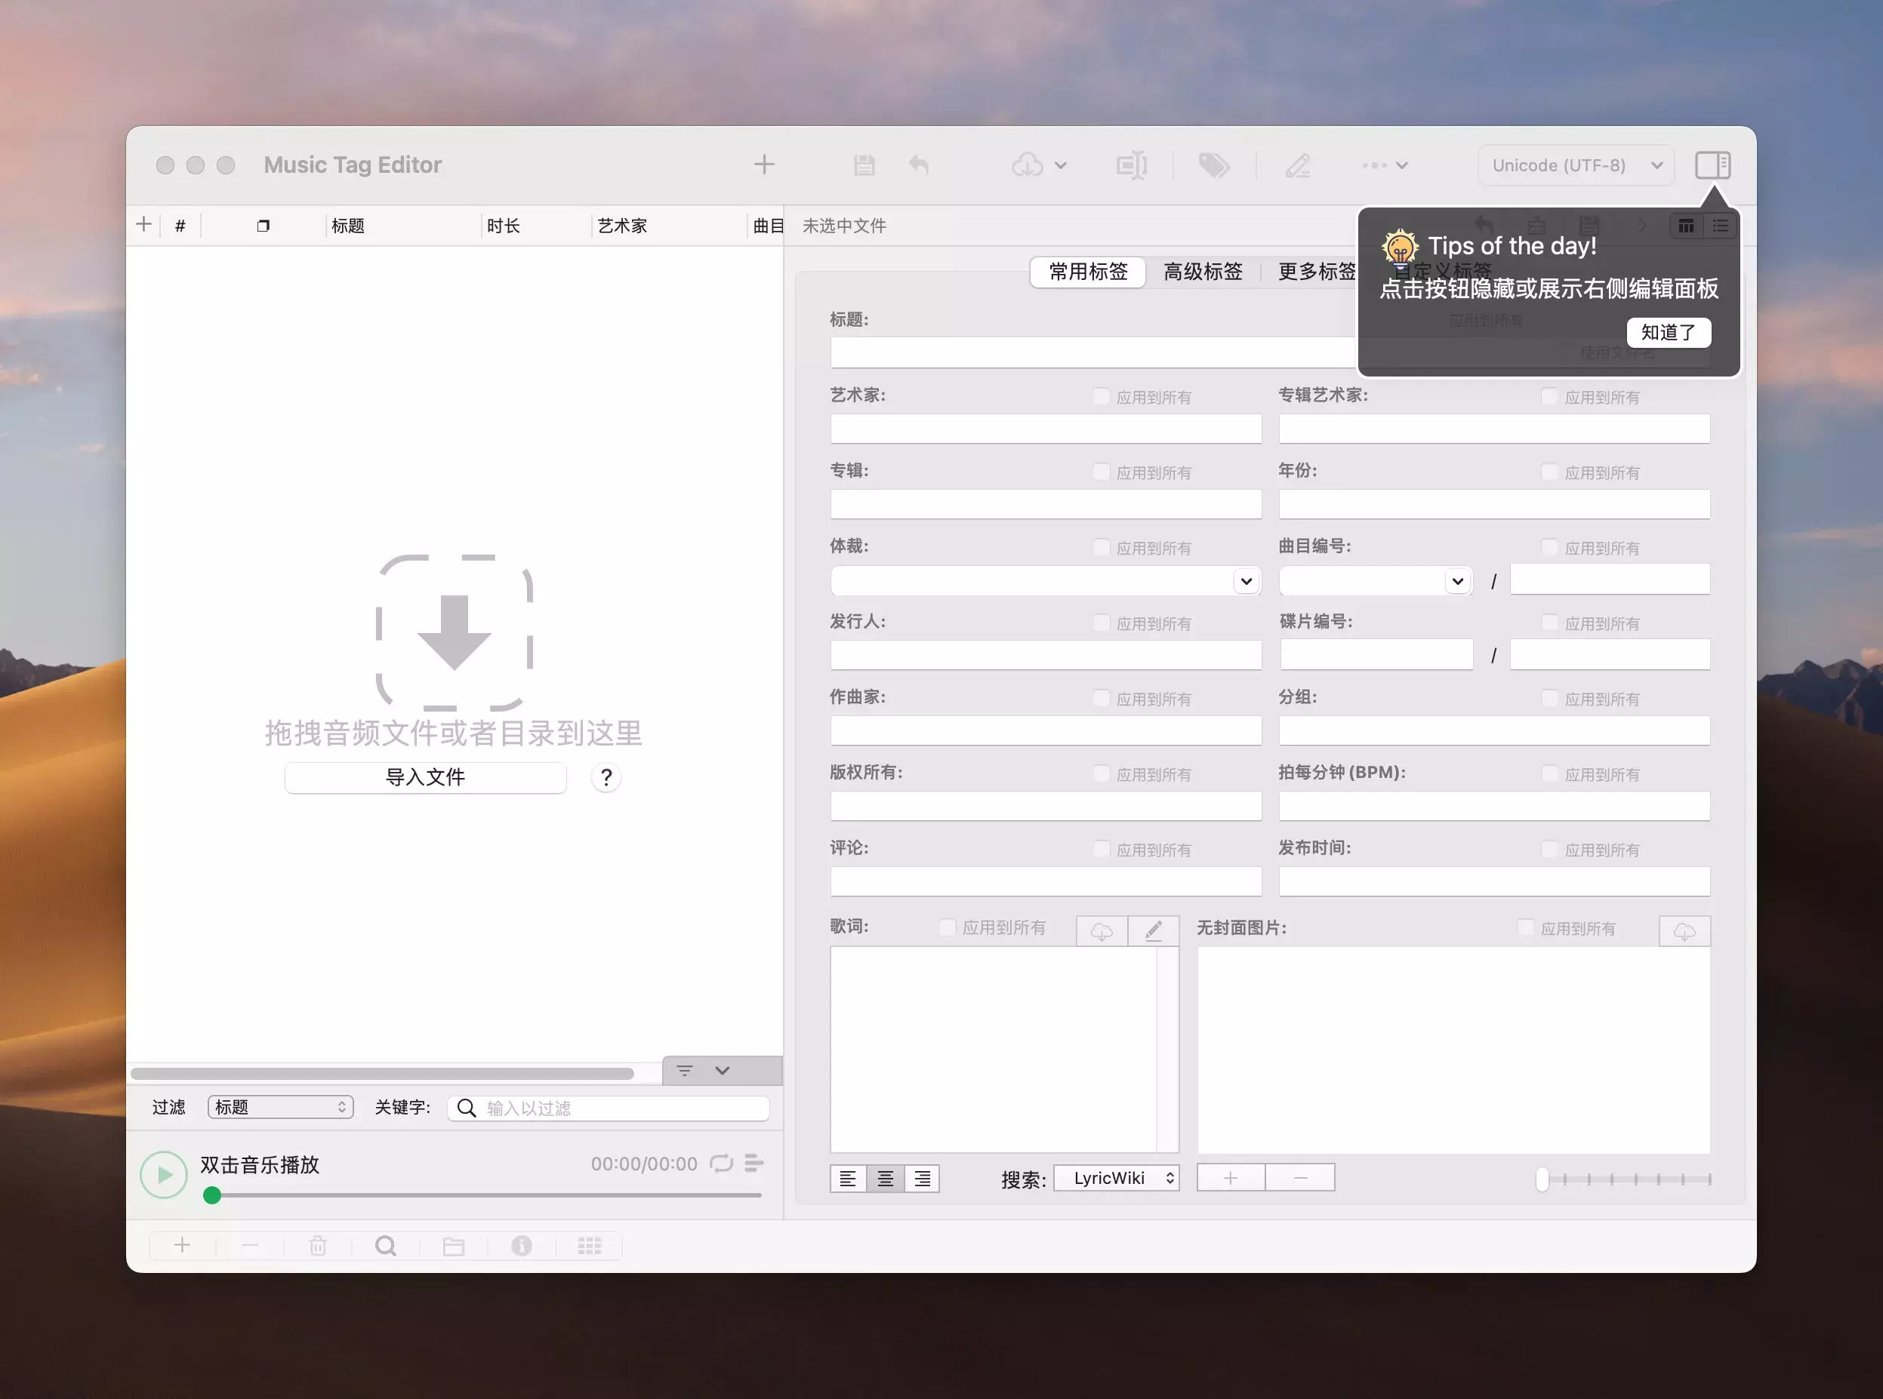Switch to the 高级标签 tab
Image resolution: width=1883 pixels, height=1399 pixels.
[x=1202, y=272]
